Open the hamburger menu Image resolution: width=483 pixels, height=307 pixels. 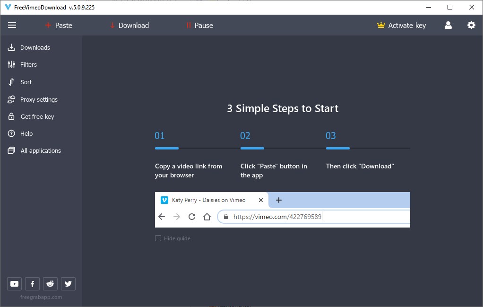tap(12, 25)
